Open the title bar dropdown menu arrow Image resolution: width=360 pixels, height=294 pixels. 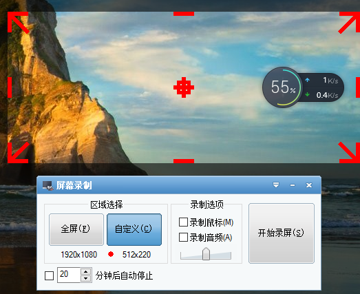276,185
